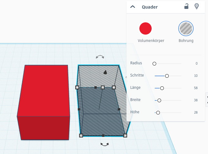Viewport: 208px width, 154px height.
Task: Click the Quader panel title
Action: pos(150,7)
